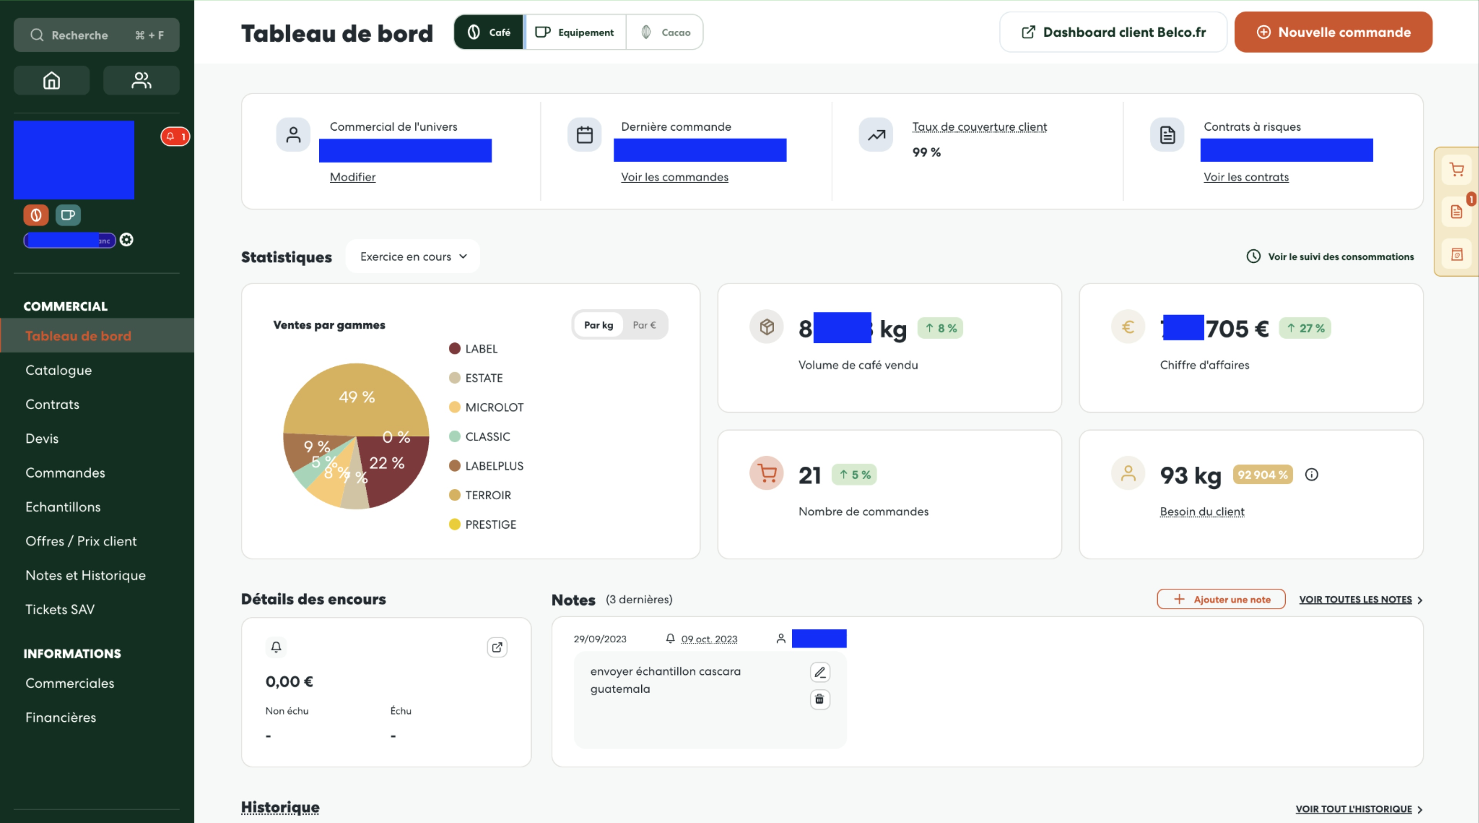Edit the cascara guatemala note
The width and height of the screenshot is (1479, 823).
pos(819,672)
